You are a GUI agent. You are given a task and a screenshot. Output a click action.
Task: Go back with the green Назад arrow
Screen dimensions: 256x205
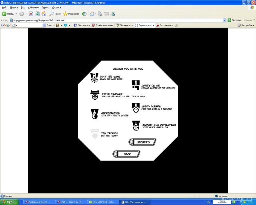pyautogui.click(x=8, y=14)
